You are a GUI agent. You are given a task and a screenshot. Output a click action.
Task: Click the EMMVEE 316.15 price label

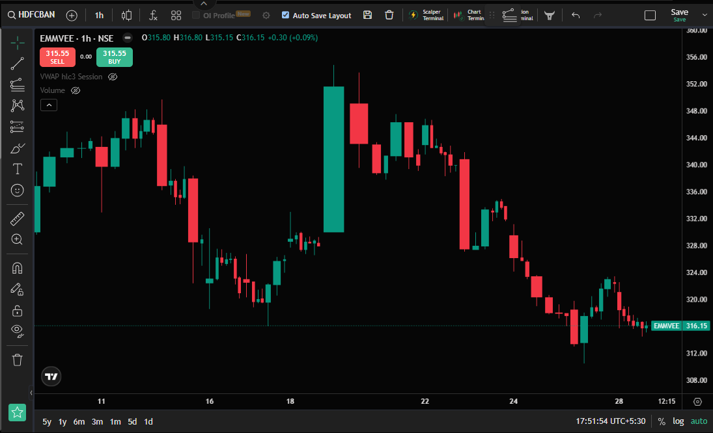680,326
